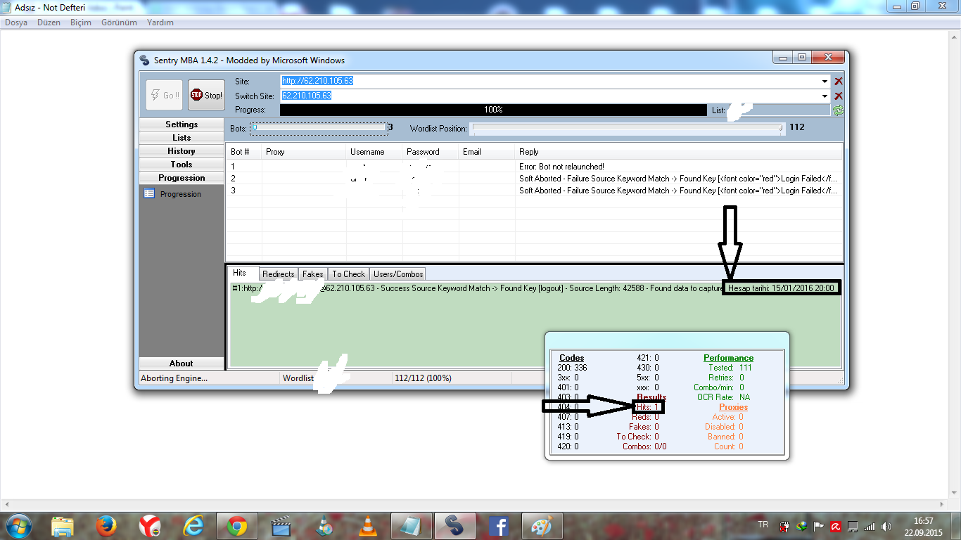This screenshot has width=961, height=540.
Task: Open Firefox from the taskbar
Action: tap(106, 525)
